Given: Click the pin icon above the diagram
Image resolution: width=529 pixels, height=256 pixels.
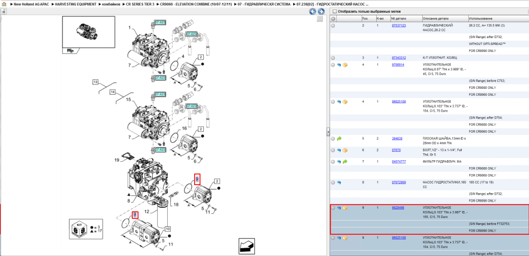Looking at the screenshot, I should 3,11.
